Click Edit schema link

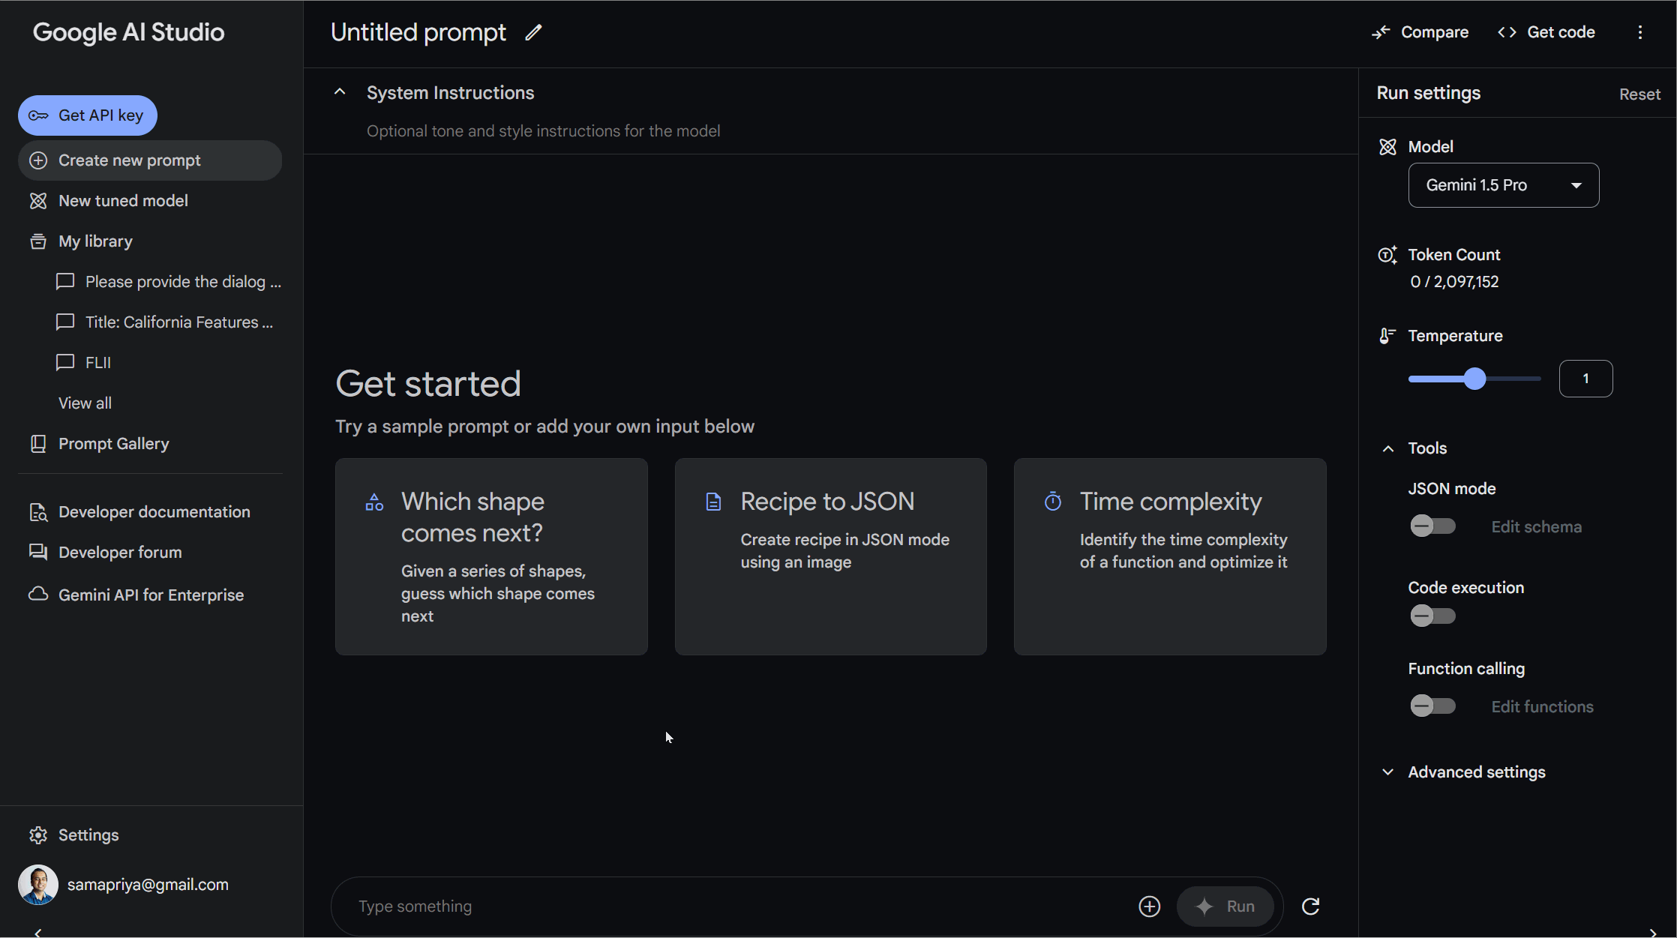[x=1537, y=527]
